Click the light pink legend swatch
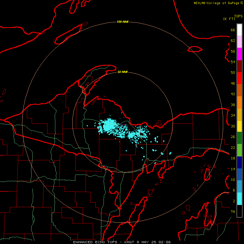 coord(239,42)
